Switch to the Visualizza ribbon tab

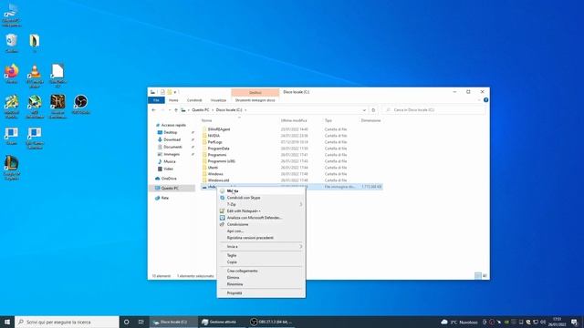[218, 100]
